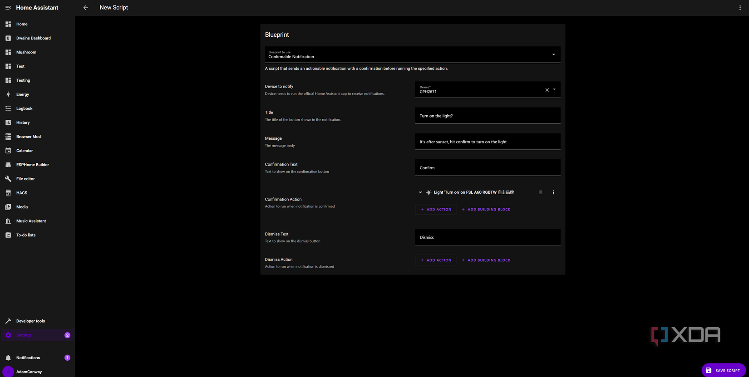Viewport: 749px width, 377px height.
Task: Click the light bulb icon on the action row
Action: pyautogui.click(x=429, y=192)
